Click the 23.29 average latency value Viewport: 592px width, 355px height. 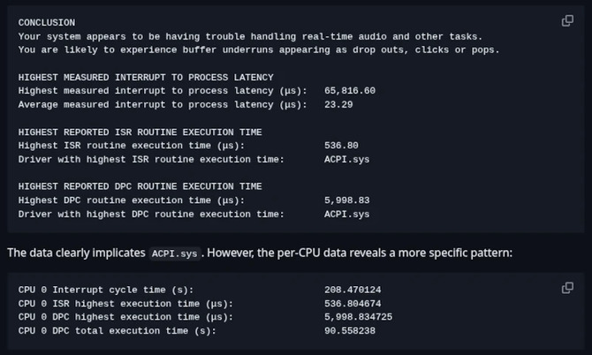point(338,105)
